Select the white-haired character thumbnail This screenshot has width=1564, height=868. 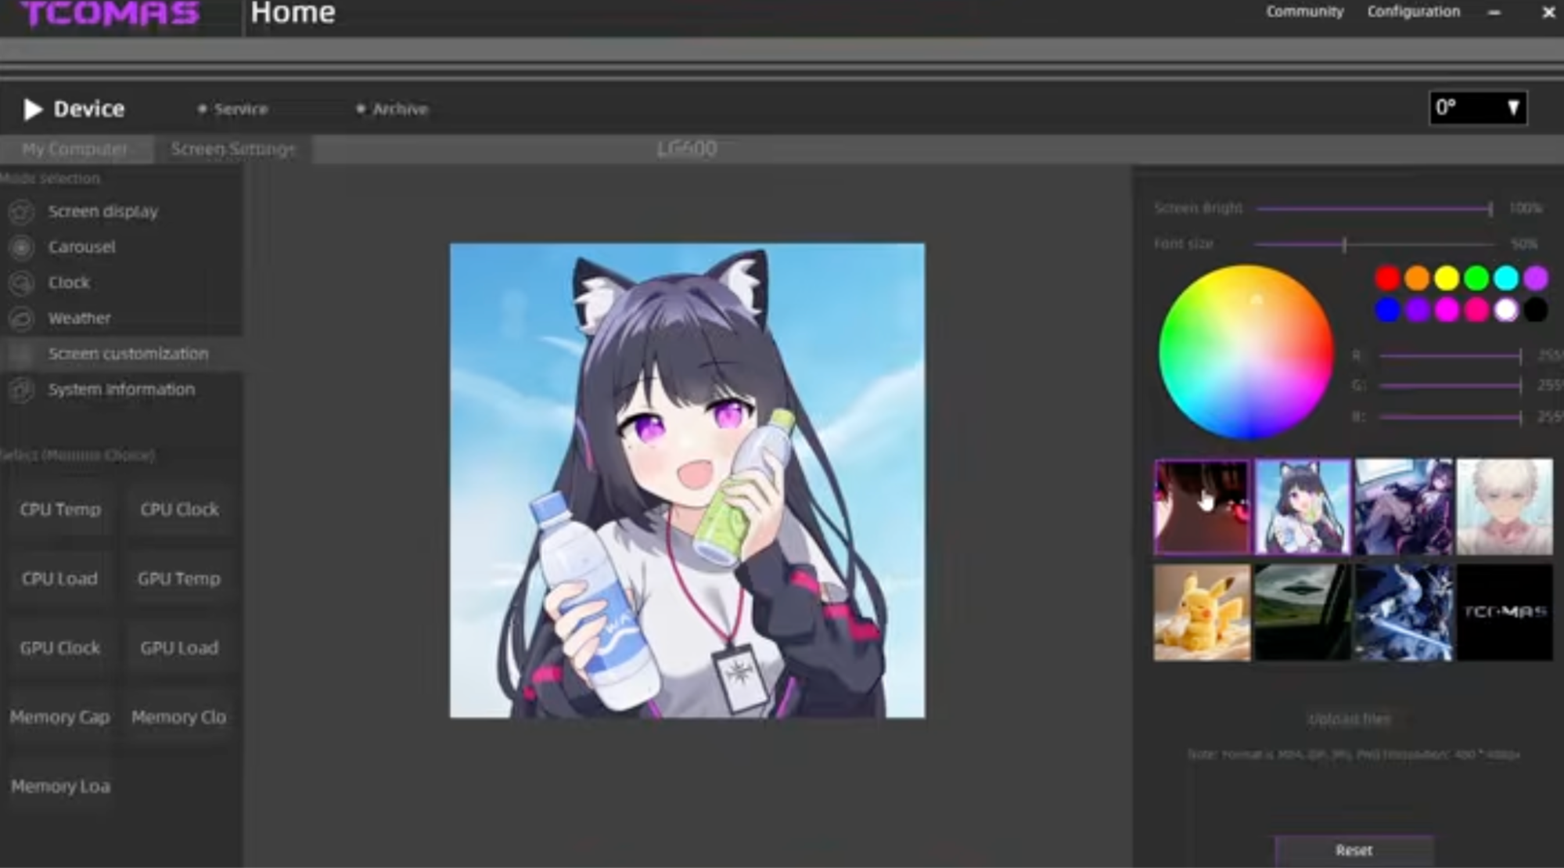1505,507
